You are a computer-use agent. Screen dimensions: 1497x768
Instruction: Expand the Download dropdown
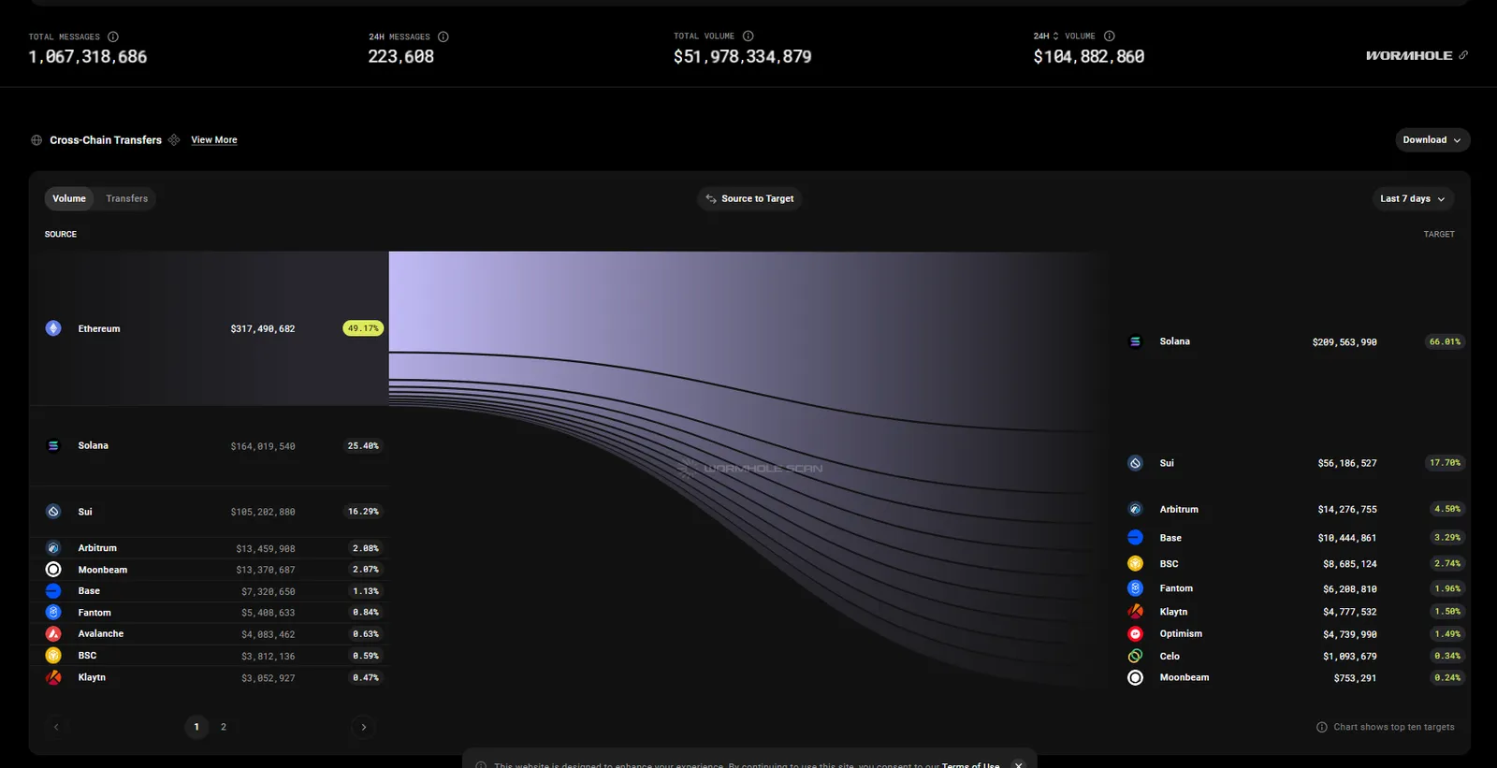point(1432,139)
